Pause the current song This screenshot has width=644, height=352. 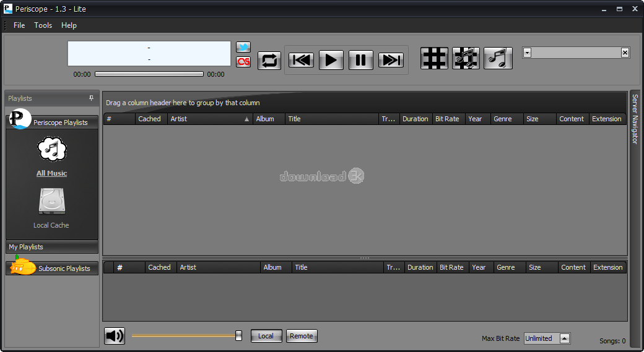click(x=360, y=60)
